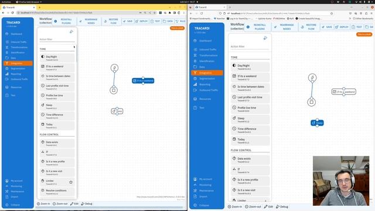Screen dimensions: 375x211
Task: Select Is it a new profile in left window
Action: [57, 163]
